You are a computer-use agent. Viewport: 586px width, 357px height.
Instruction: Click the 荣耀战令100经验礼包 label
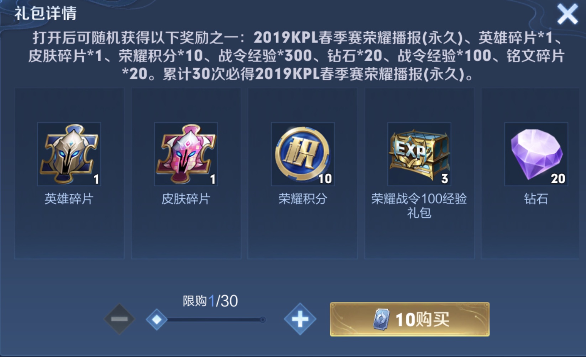pos(419,205)
